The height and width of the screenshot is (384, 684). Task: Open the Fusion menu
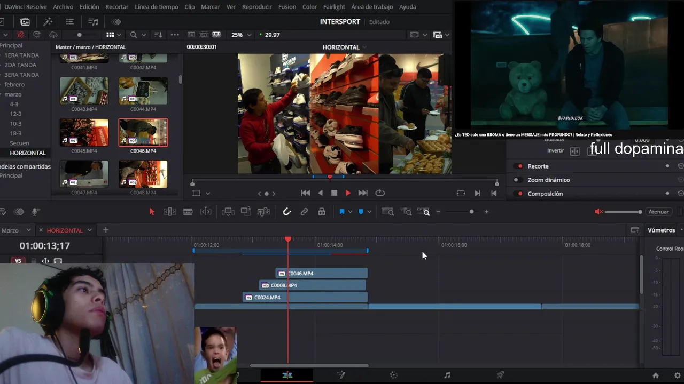click(x=287, y=7)
